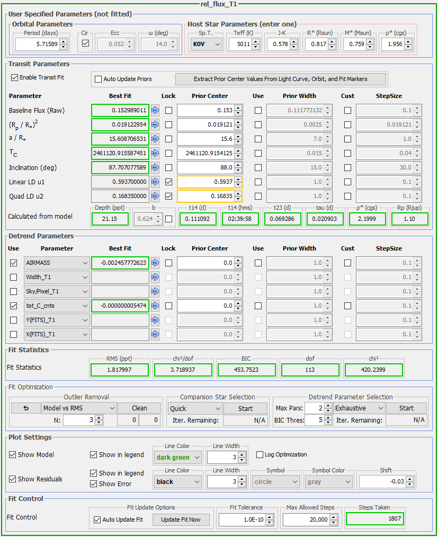This screenshot has width=438, height=537.
Task: Click arrow icon next to Inclination best fit
Action: (155, 168)
